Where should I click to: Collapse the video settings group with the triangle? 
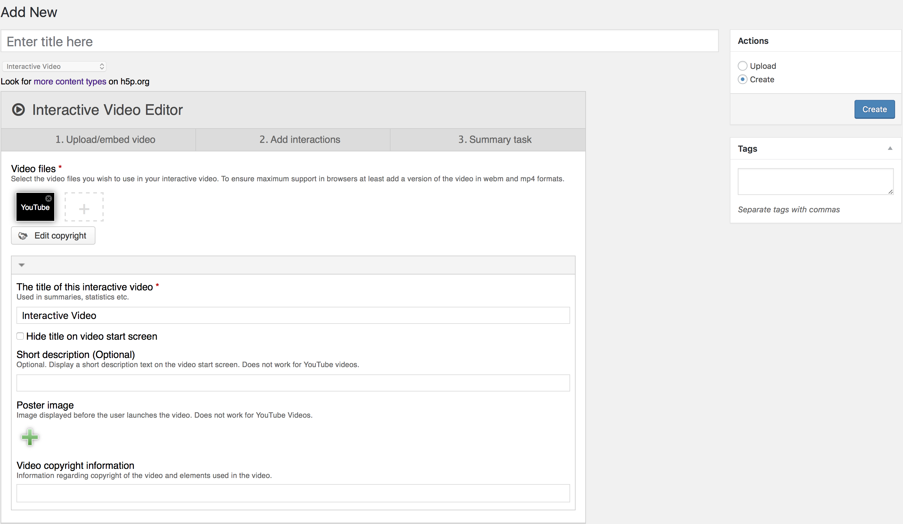[x=22, y=265]
